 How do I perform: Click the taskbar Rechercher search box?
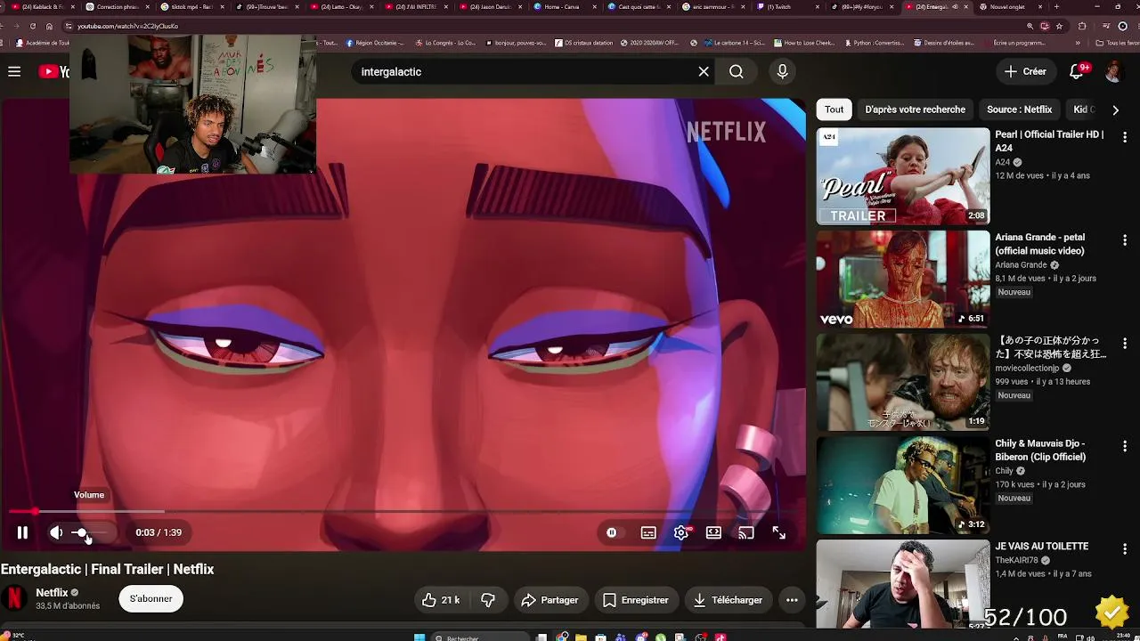481,637
